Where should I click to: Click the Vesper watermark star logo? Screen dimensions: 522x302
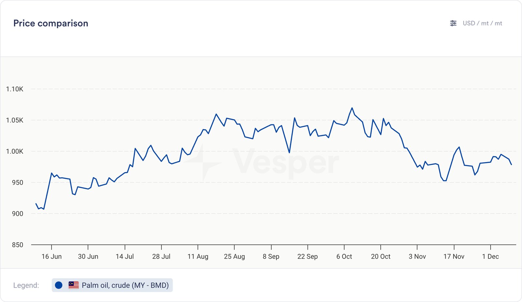pos(203,162)
